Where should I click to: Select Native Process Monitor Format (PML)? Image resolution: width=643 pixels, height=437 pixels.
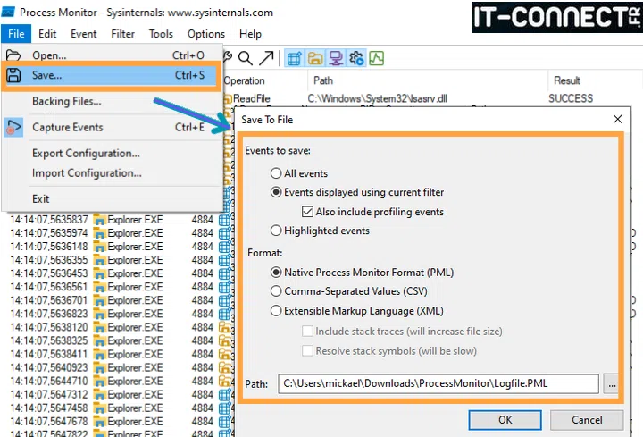click(x=276, y=273)
